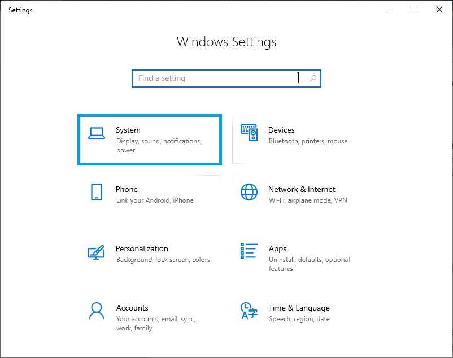Click 'Display, sound, notifications, power' text
The width and height of the screenshot is (453, 358).
159,146
